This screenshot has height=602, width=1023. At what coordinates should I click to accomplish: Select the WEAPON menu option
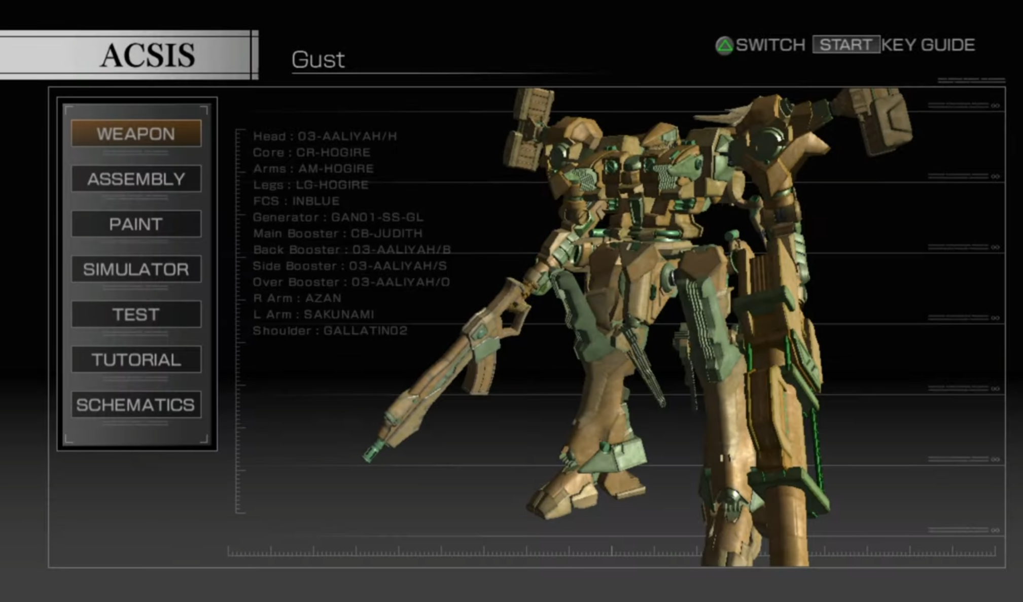[136, 133]
